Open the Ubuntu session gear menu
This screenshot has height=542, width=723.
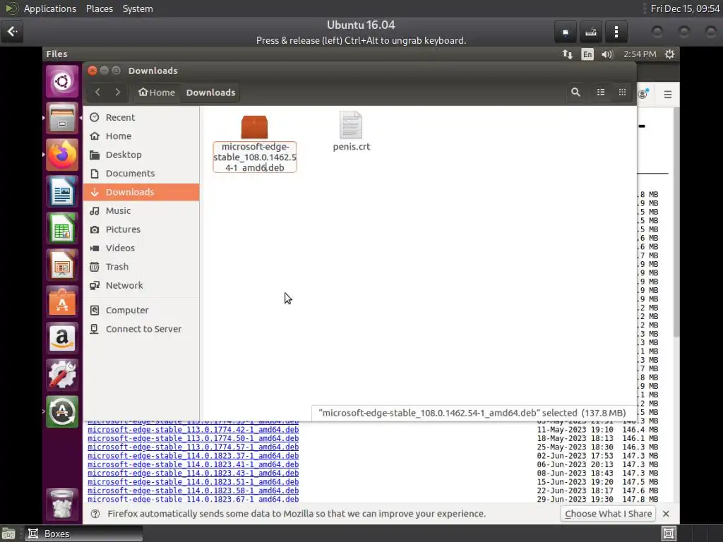point(669,54)
